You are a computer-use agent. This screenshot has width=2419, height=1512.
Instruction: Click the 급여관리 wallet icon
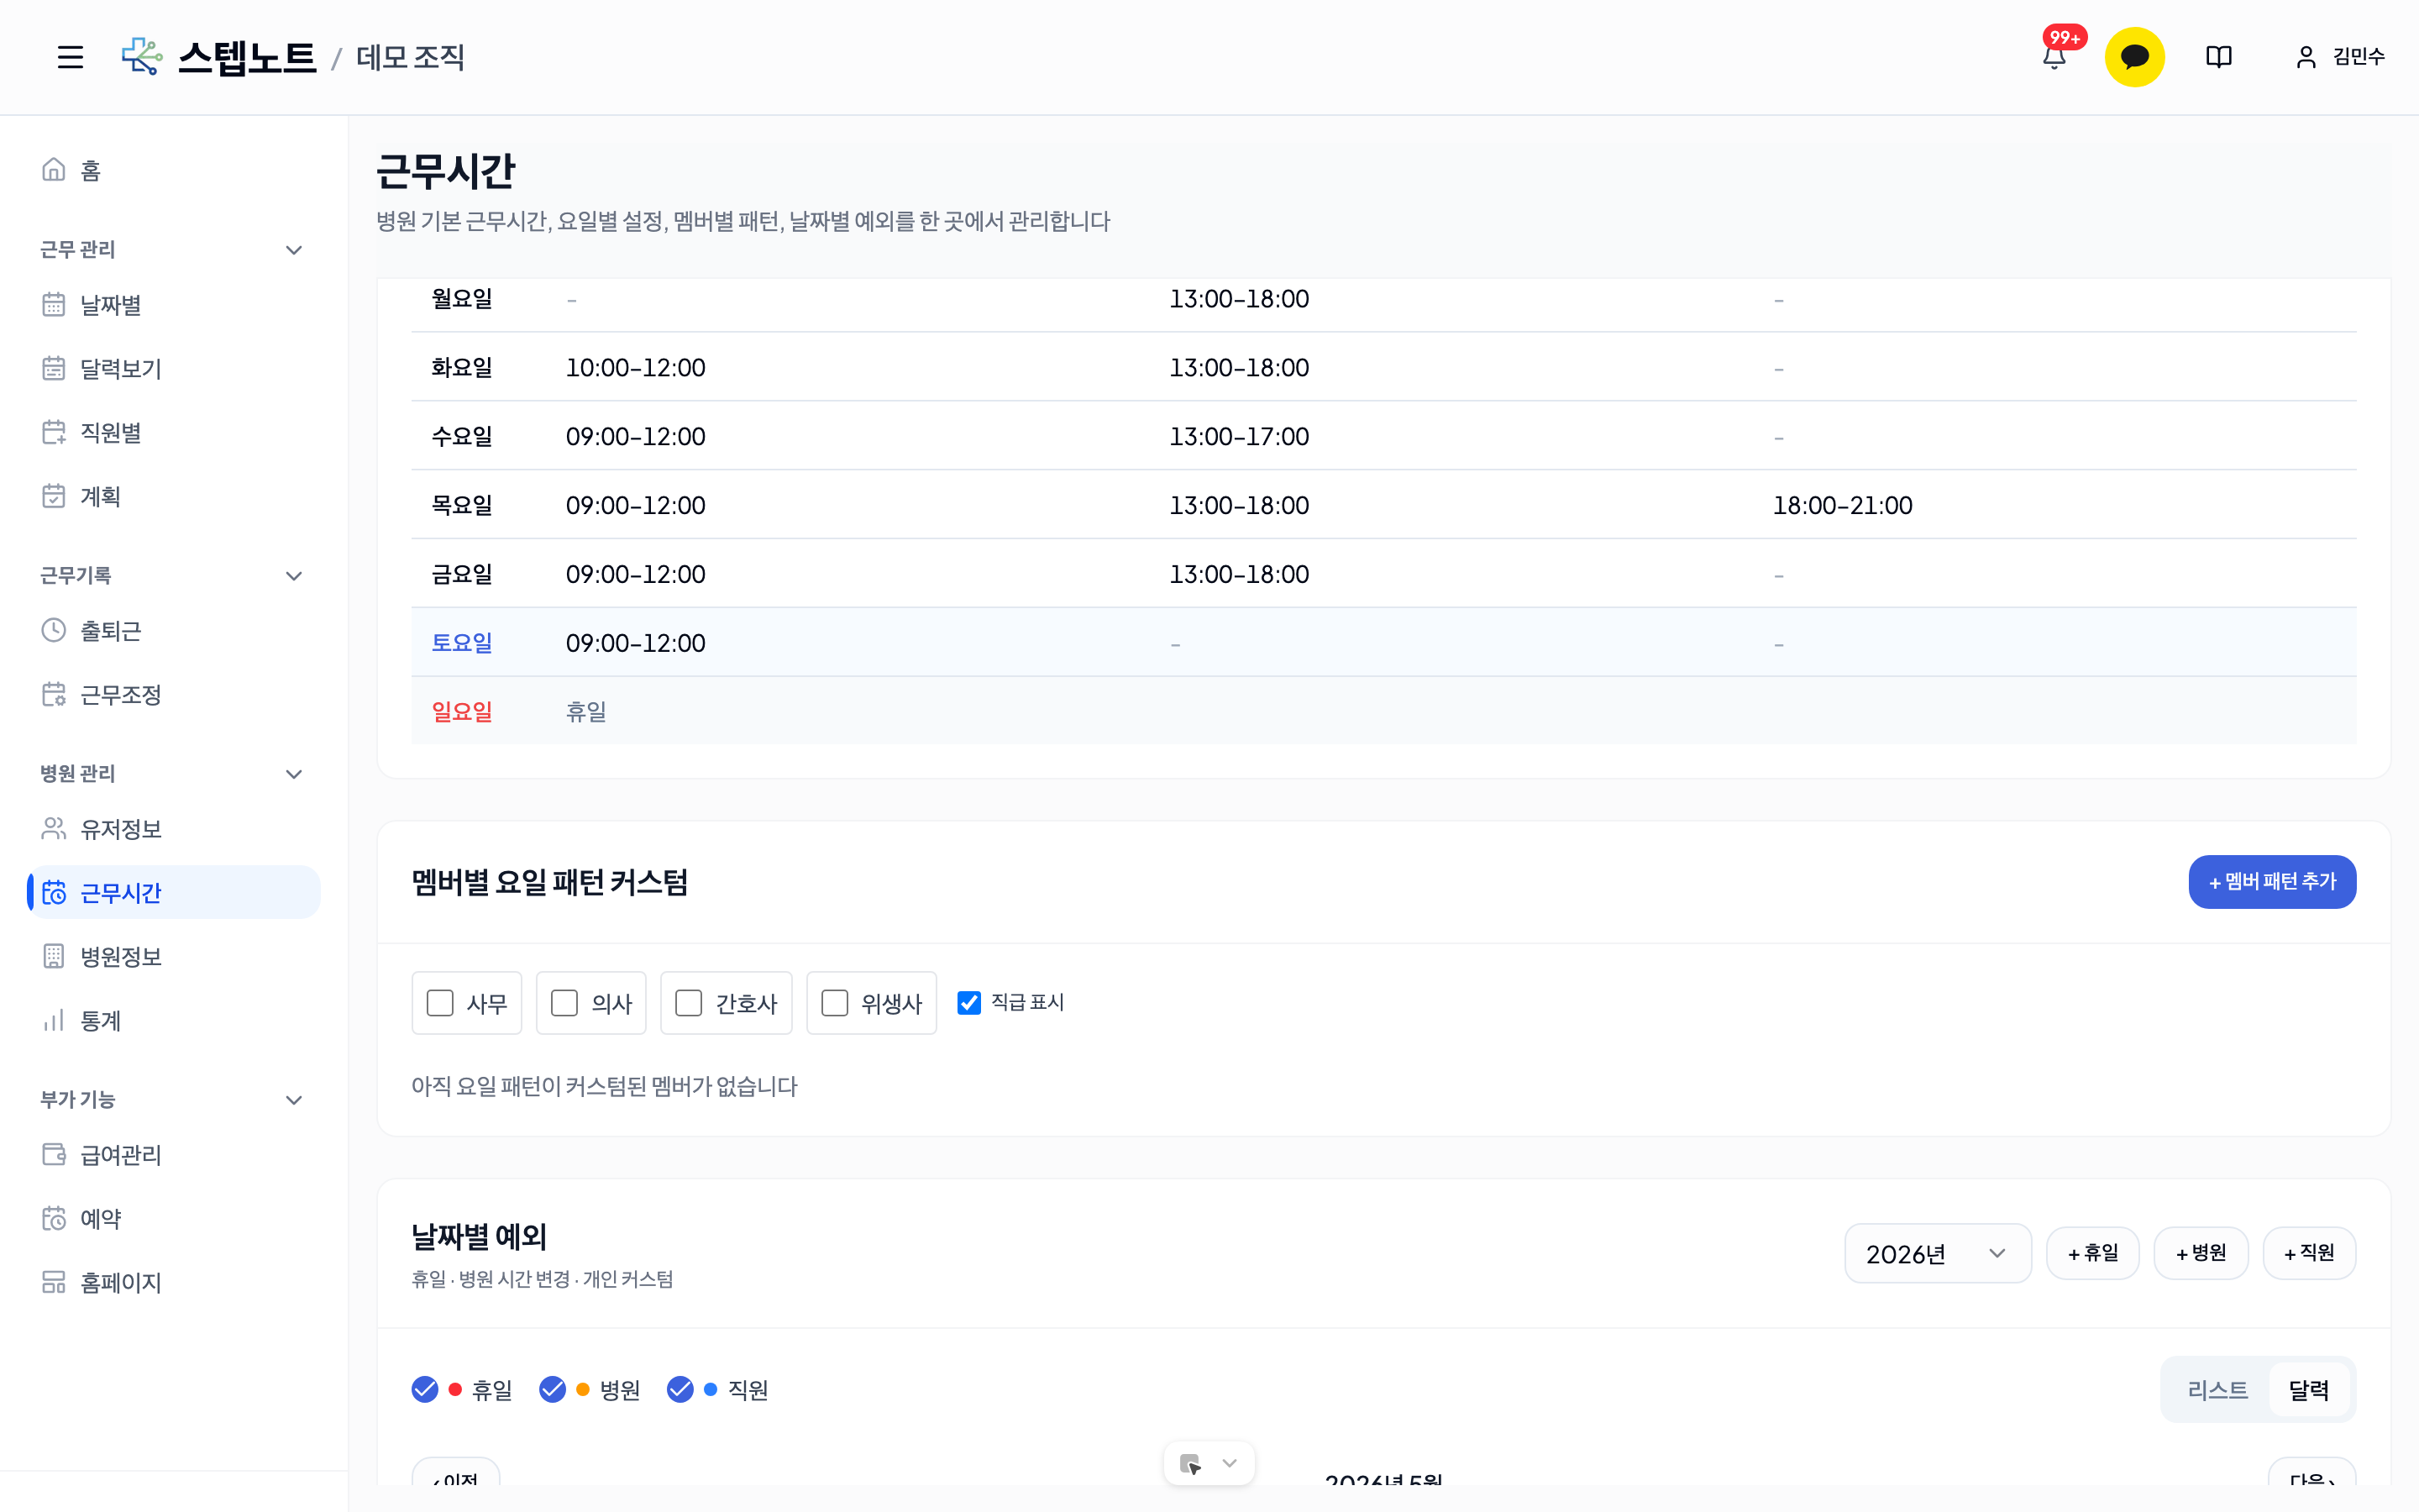click(x=54, y=1154)
